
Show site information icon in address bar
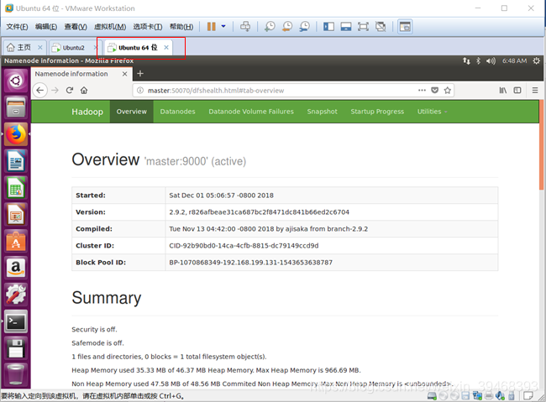pyautogui.click(x=140, y=91)
